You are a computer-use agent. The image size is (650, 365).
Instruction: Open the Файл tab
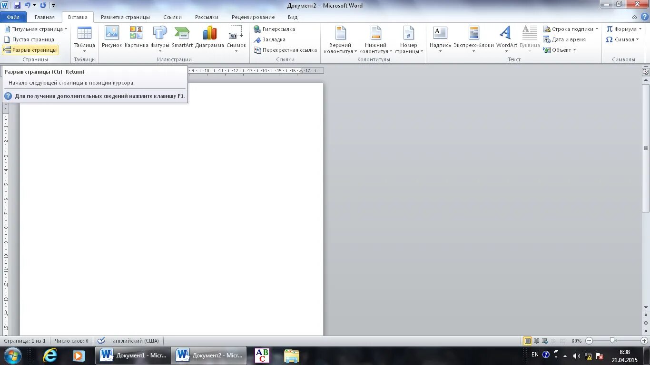point(13,17)
